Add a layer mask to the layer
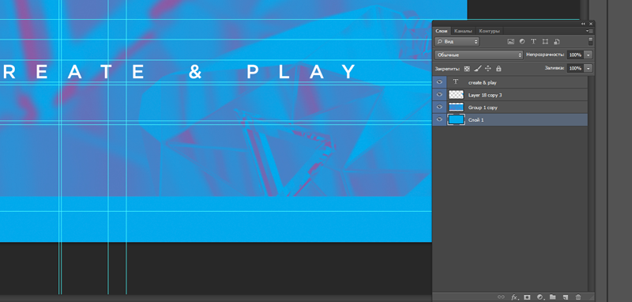 point(527,297)
